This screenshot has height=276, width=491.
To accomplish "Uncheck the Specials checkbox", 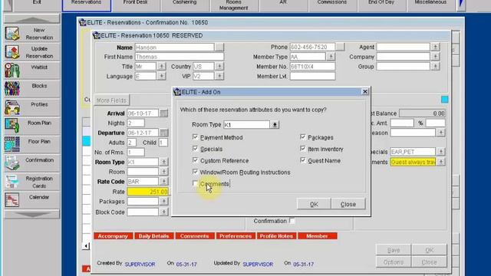I will click(x=195, y=149).
